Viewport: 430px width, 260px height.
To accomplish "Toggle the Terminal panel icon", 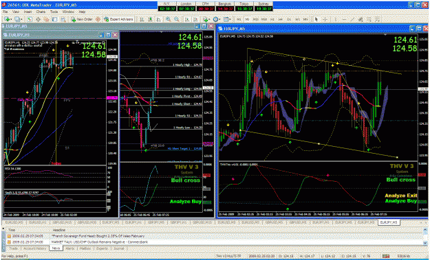I will pos(55,19).
